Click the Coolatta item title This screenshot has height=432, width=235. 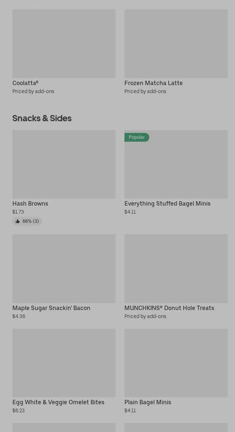point(25,83)
